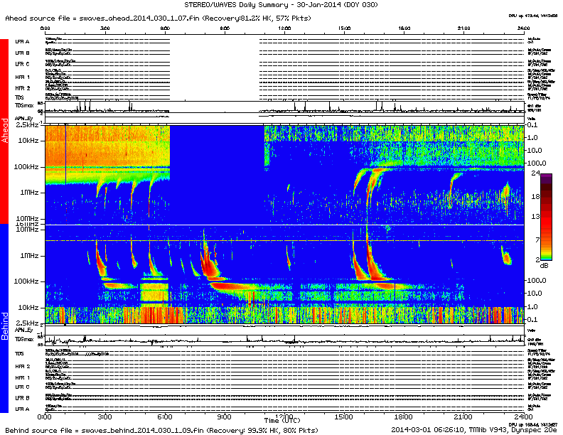This screenshot has height=435, width=563.
Task: Click the HFR 1 label in the Ahead section
Action: [22, 77]
